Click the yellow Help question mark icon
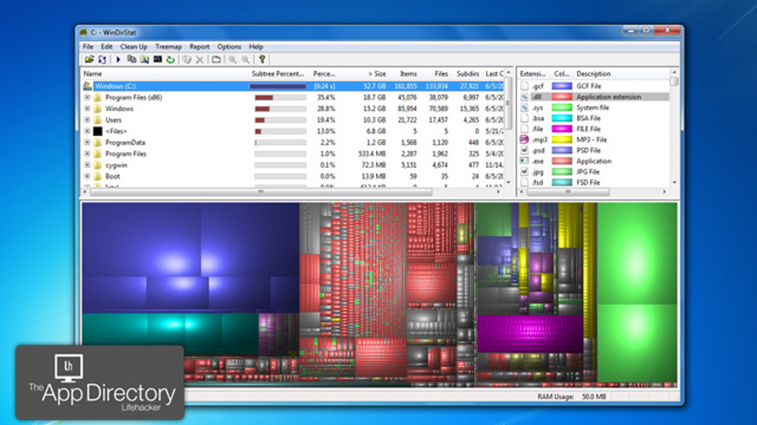The height and width of the screenshot is (425, 757). point(262,59)
